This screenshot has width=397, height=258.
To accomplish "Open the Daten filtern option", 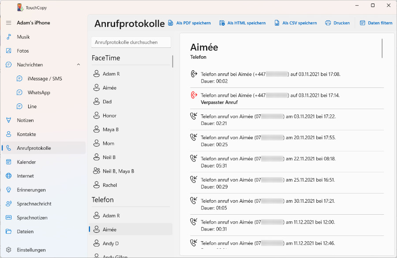I will tap(376, 23).
